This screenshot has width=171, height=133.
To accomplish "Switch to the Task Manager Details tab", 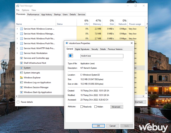I will click(73, 14).
